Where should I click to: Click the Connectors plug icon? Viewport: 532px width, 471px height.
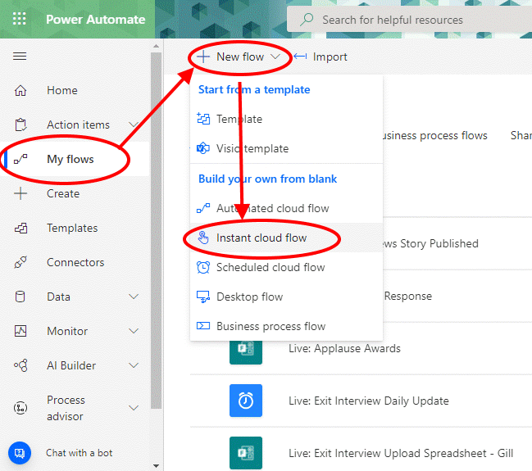tap(20, 262)
